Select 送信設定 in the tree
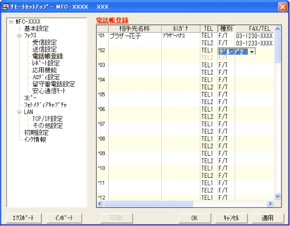 pos(44,49)
